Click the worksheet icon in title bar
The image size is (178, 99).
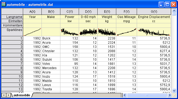coord(3,4)
